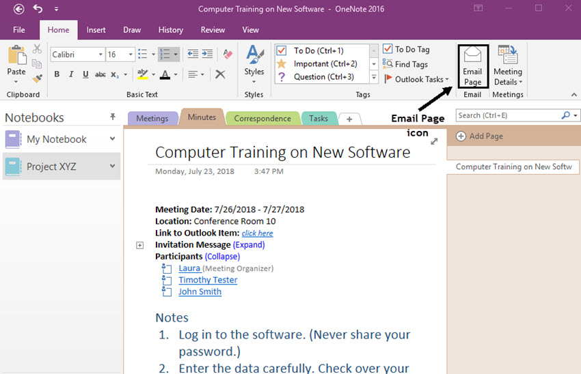Open 'click here' Outlook item link
Screen dimensions: 581x374
(257, 233)
